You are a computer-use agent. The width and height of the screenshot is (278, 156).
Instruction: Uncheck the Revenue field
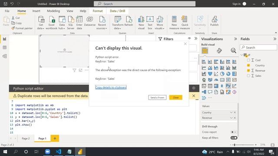click(248, 70)
